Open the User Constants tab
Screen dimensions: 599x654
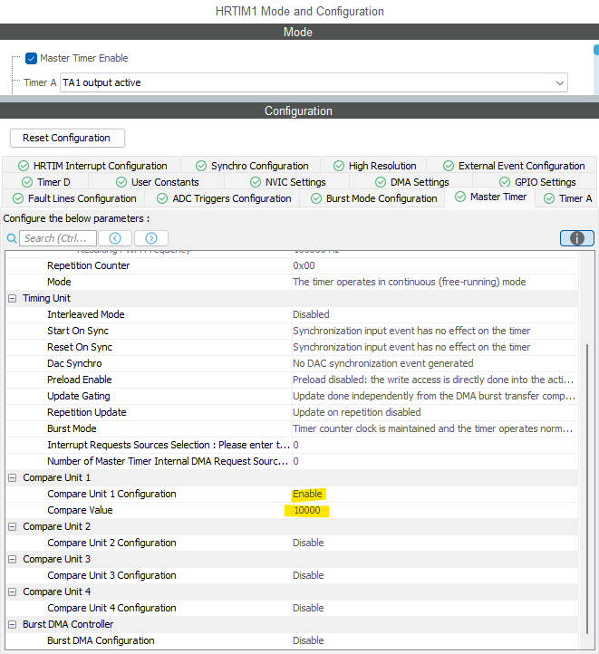158,182
